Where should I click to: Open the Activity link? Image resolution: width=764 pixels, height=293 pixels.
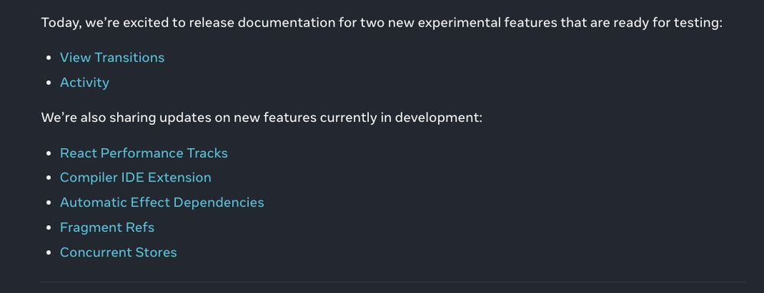(x=84, y=82)
